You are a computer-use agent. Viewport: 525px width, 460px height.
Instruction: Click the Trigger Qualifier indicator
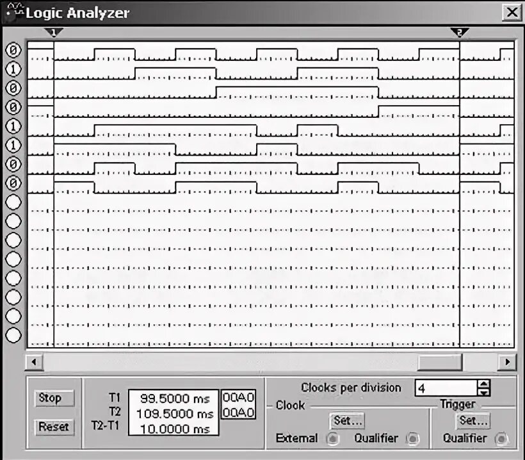pos(501,439)
